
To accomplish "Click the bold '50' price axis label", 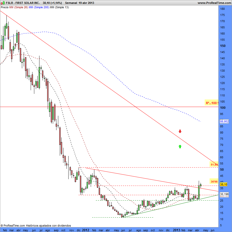I will pos(222,170).
